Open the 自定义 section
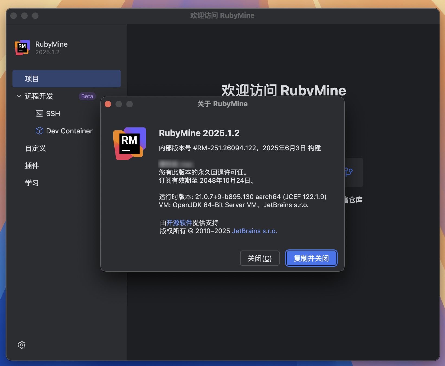The height and width of the screenshot is (366, 445). point(35,148)
